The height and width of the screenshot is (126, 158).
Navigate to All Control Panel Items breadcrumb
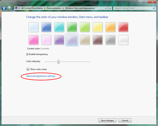tap(33, 8)
